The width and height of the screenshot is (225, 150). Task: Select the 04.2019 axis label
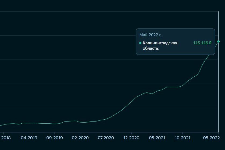click(29, 138)
